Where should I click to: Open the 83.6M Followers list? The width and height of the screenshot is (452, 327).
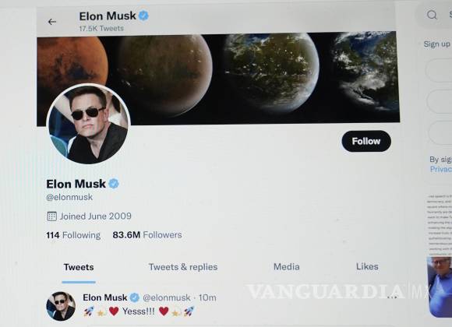click(x=147, y=235)
